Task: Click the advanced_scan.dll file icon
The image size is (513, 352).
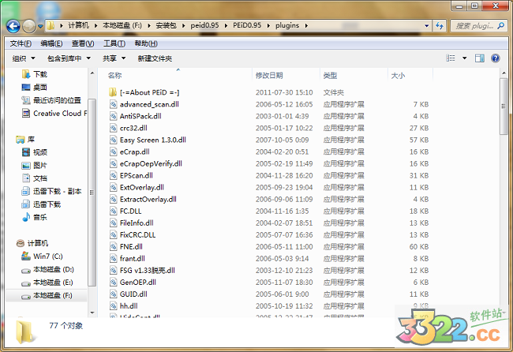Action: tap(113, 104)
